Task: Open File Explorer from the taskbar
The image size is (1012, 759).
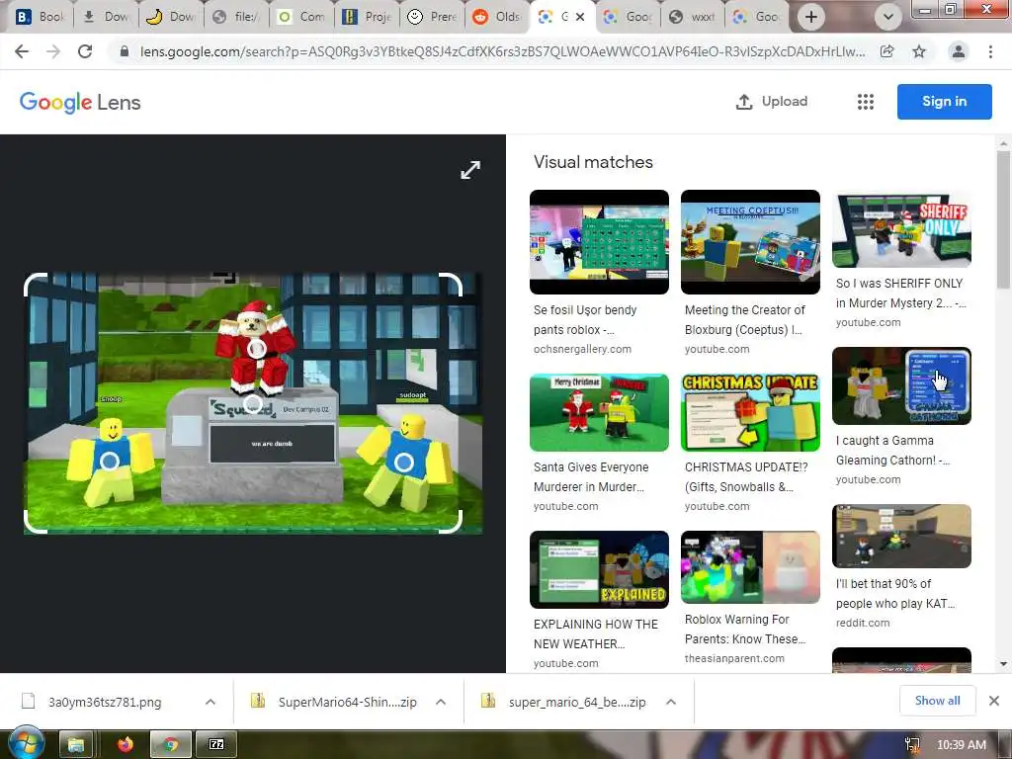Action: click(x=76, y=745)
